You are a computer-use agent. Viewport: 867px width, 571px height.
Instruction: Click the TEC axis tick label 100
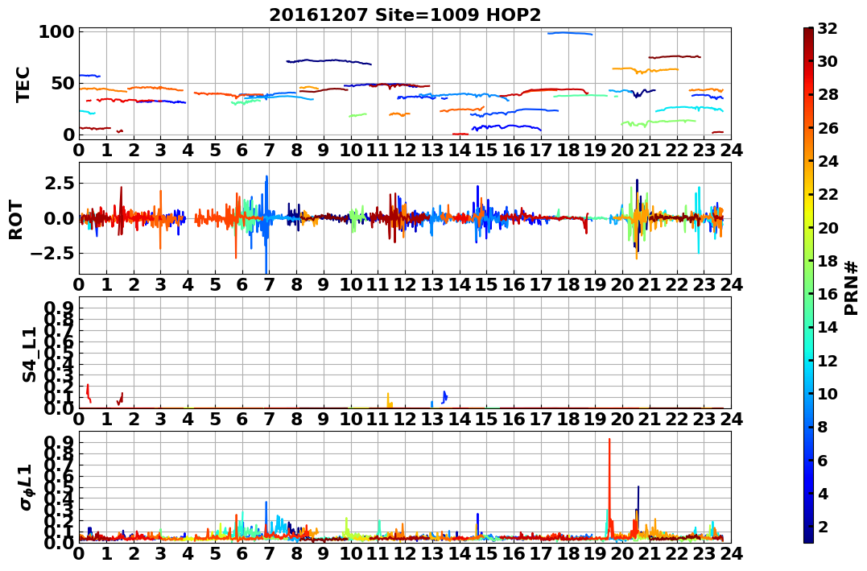tap(56, 32)
